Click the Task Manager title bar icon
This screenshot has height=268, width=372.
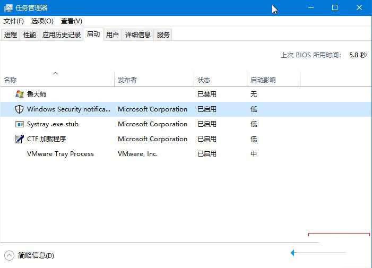8,8
